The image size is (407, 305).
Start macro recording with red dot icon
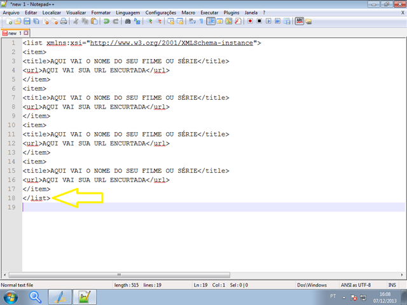250,21
